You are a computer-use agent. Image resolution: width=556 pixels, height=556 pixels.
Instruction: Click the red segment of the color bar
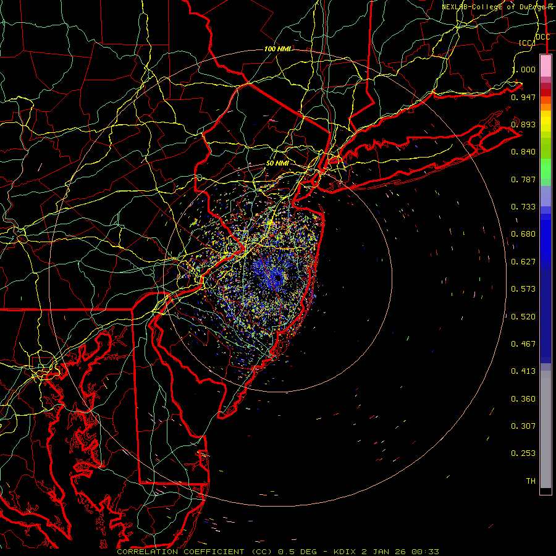(x=545, y=93)
